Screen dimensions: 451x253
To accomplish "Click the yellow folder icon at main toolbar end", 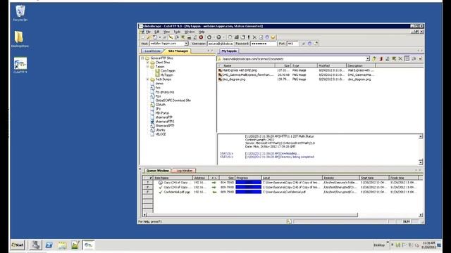I will tap(273, 37).
